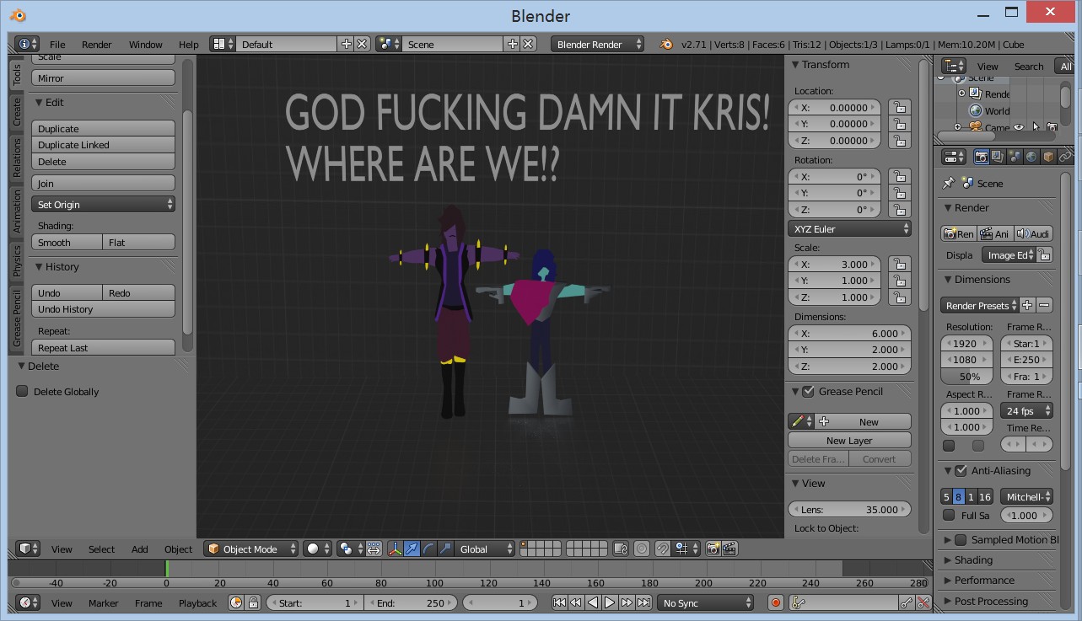Screen dimensions: 1082x621
Task: Open Render properties via the camera tab icon
Action: [982, 158]
